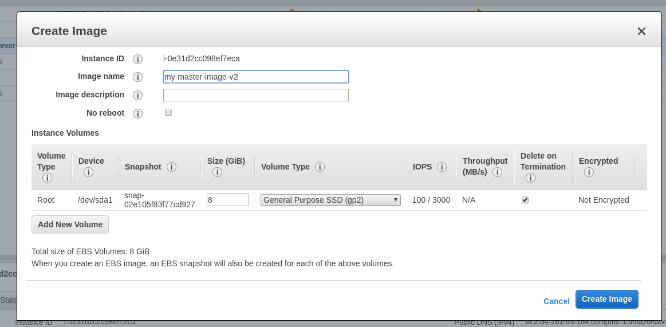Uncheck Delete on Termination for root volume
This screenshot has height=327, width=666.
pos(525,200)
